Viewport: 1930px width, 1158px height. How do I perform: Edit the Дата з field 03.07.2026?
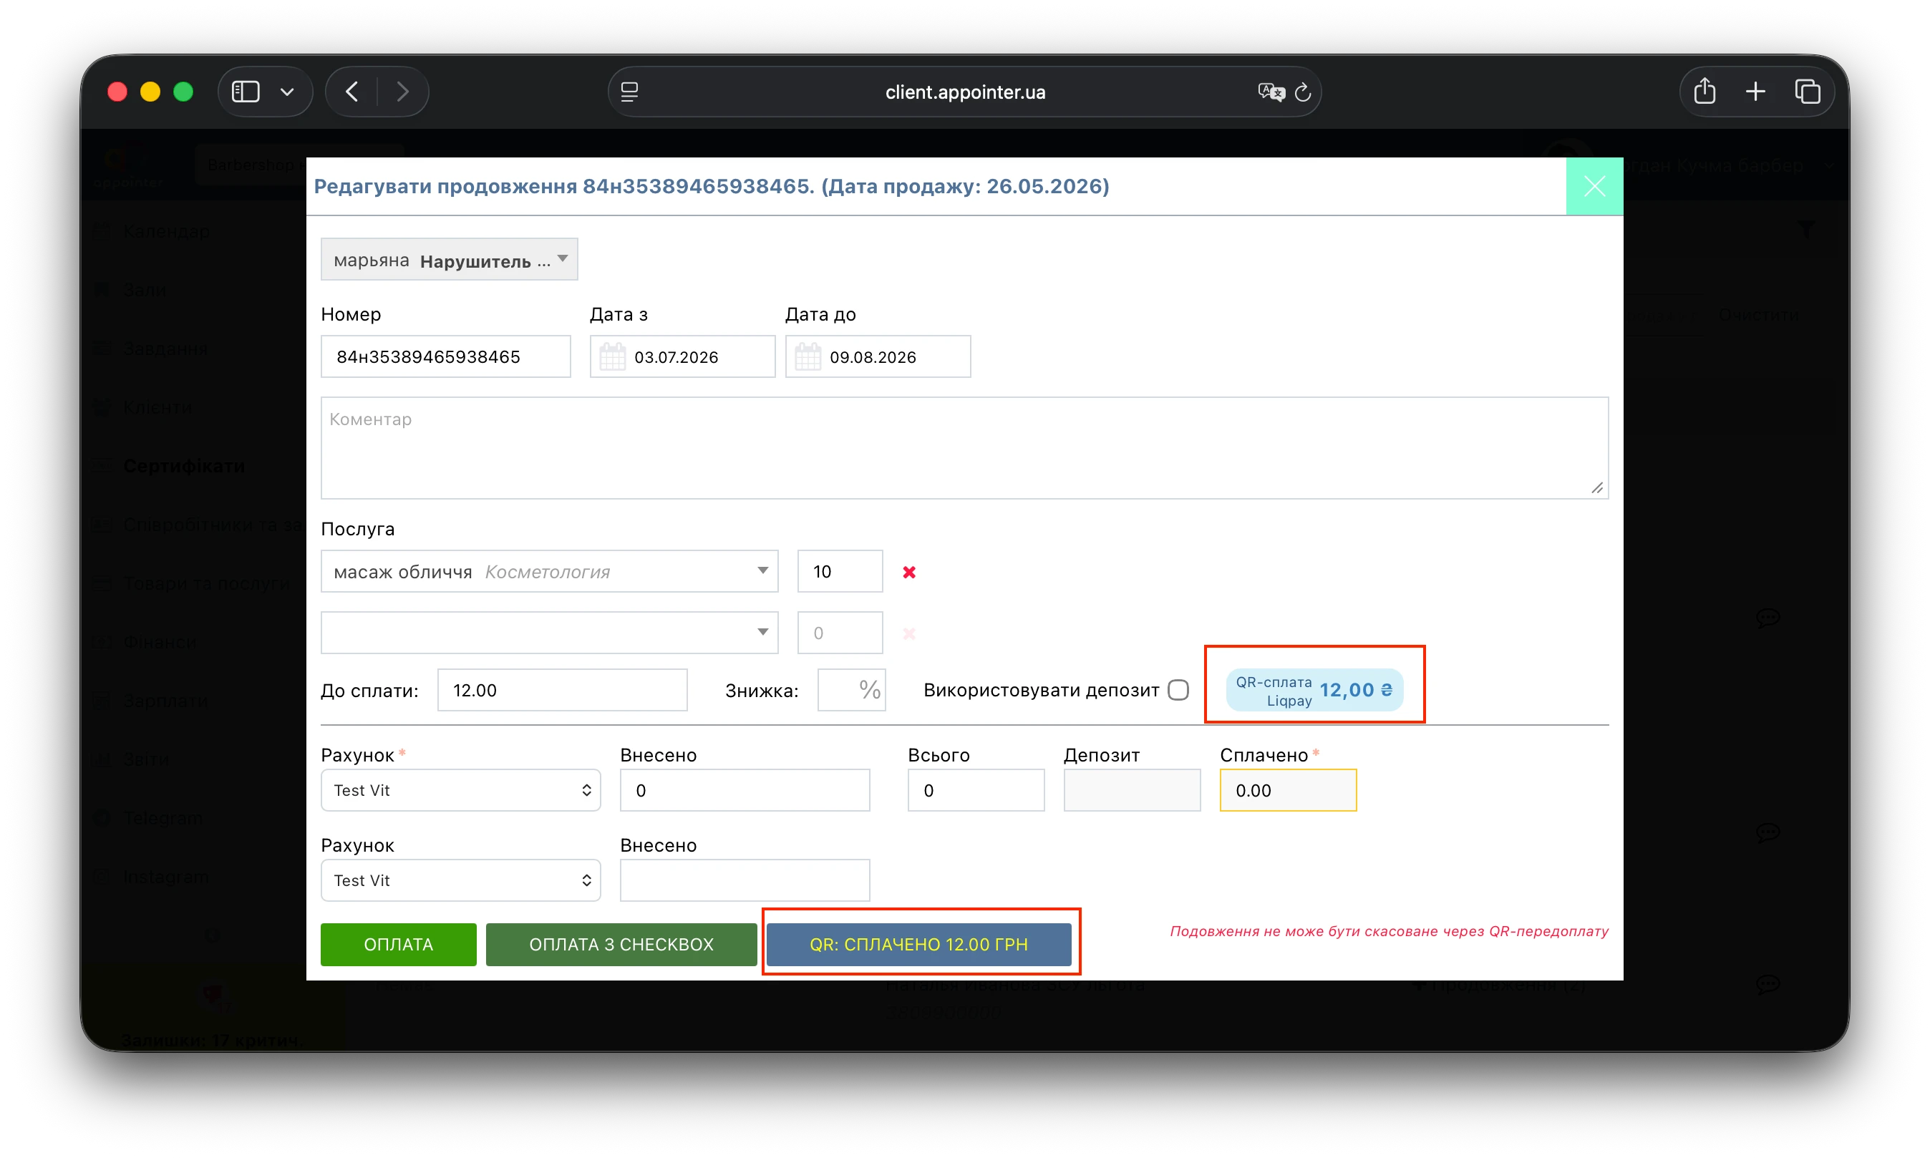(682, 356)
